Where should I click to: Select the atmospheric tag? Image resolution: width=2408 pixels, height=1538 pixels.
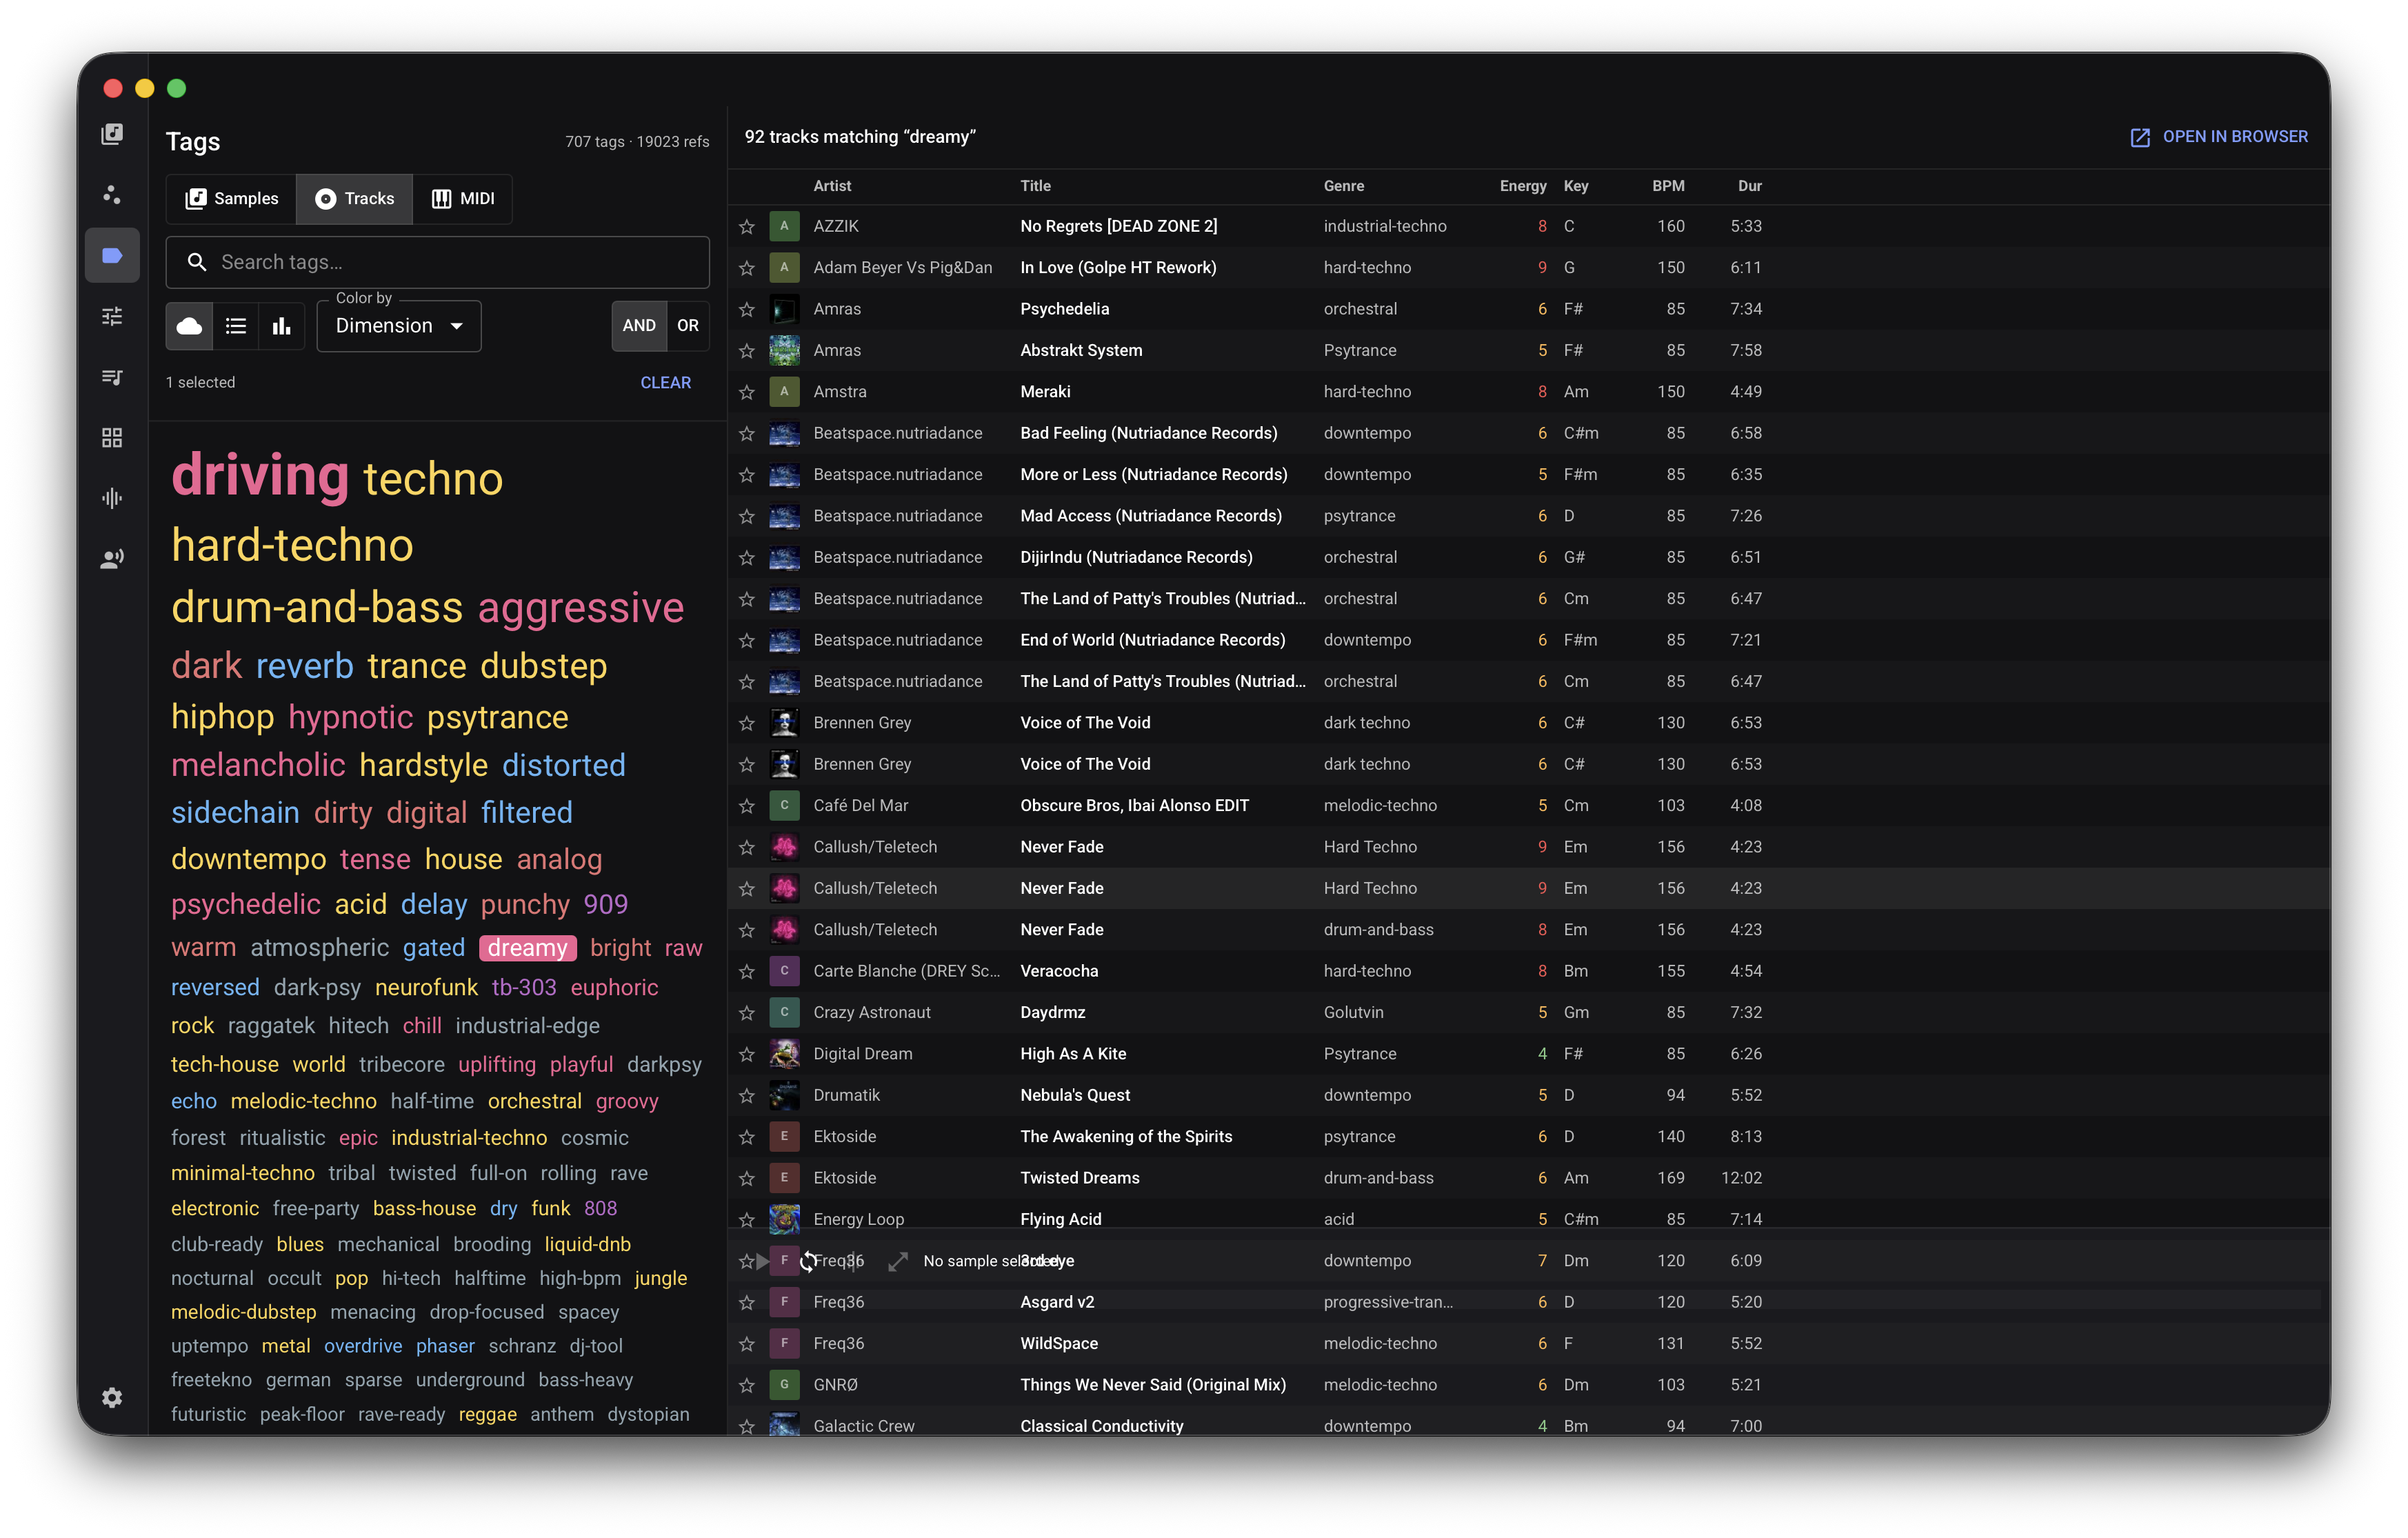[319, 948]
